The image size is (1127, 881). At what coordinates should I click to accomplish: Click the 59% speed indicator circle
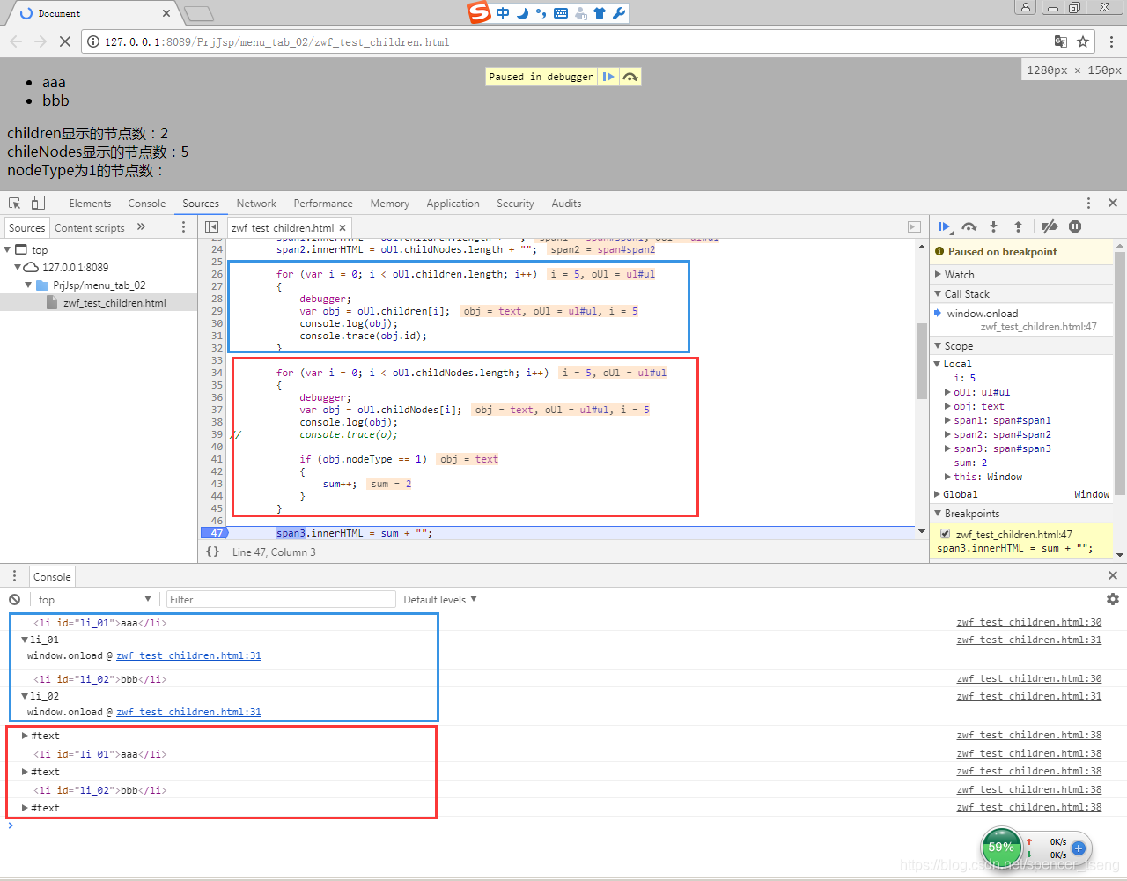point(1001,847)
